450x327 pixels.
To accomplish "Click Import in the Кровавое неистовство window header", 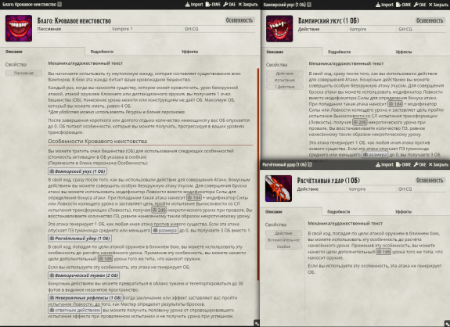I will [x=194, y=5].
